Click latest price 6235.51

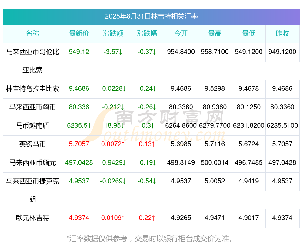(79, 126)
